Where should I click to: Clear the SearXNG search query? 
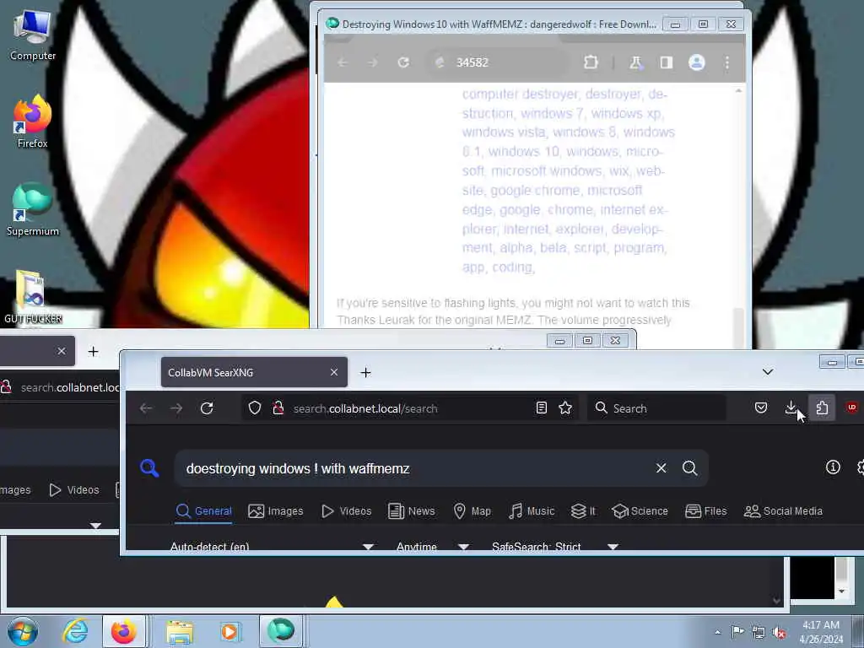(x=661, y=468)
